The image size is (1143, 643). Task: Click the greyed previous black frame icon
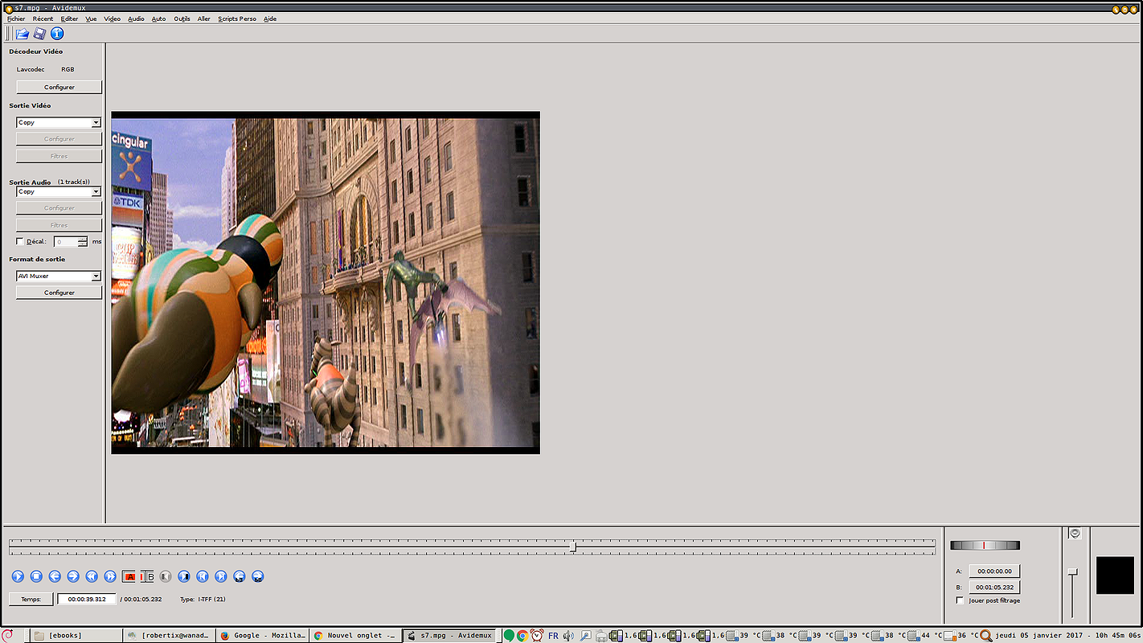[x=166, y=576]
